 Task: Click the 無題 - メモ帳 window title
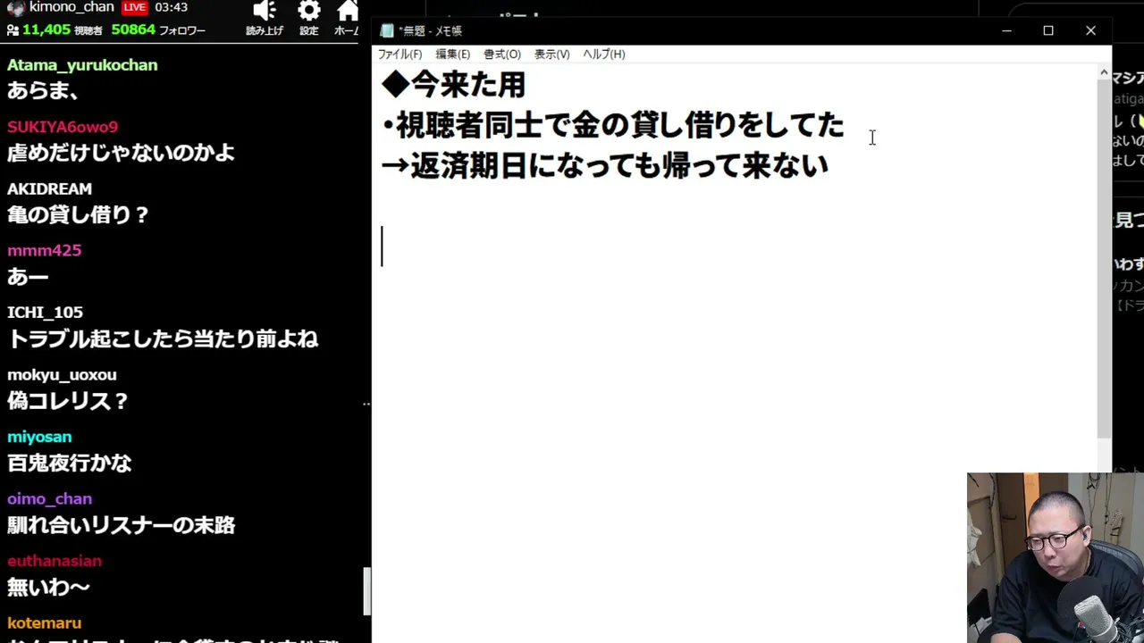coord(430,30)
